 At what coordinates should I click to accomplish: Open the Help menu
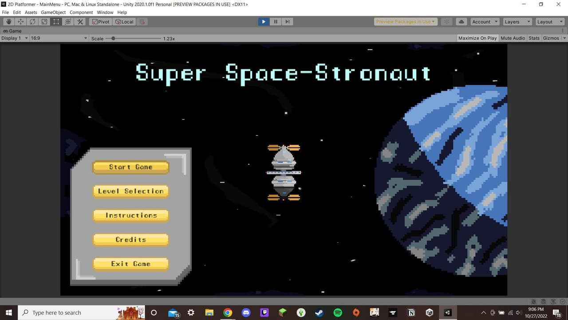(122, 12)
